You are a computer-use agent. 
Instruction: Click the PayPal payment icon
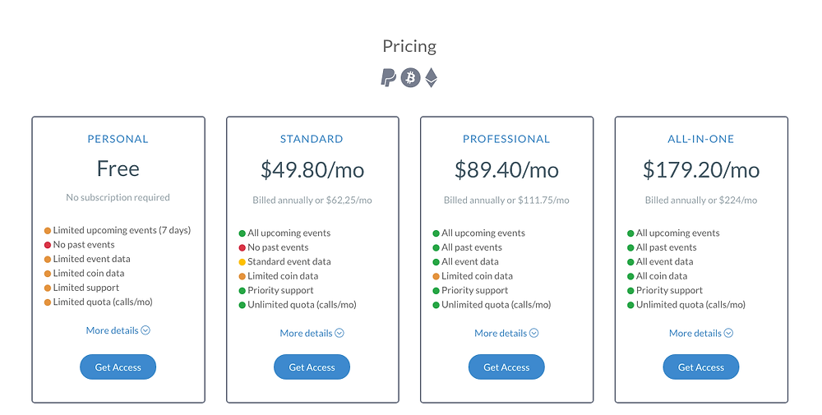(389, 77)
